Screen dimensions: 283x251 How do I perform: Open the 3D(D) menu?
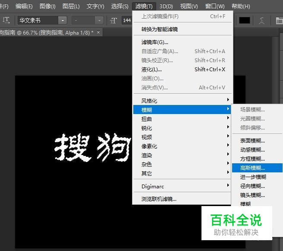[166, 6]
